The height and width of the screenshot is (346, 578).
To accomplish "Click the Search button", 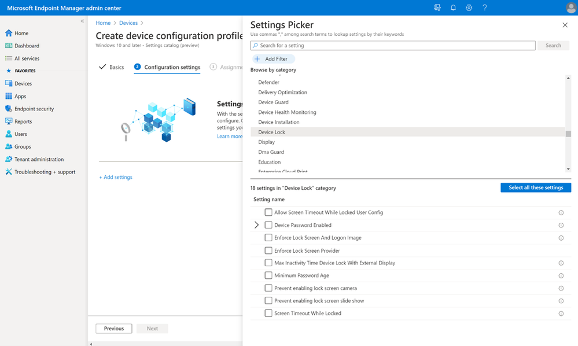I will point(553,45).
